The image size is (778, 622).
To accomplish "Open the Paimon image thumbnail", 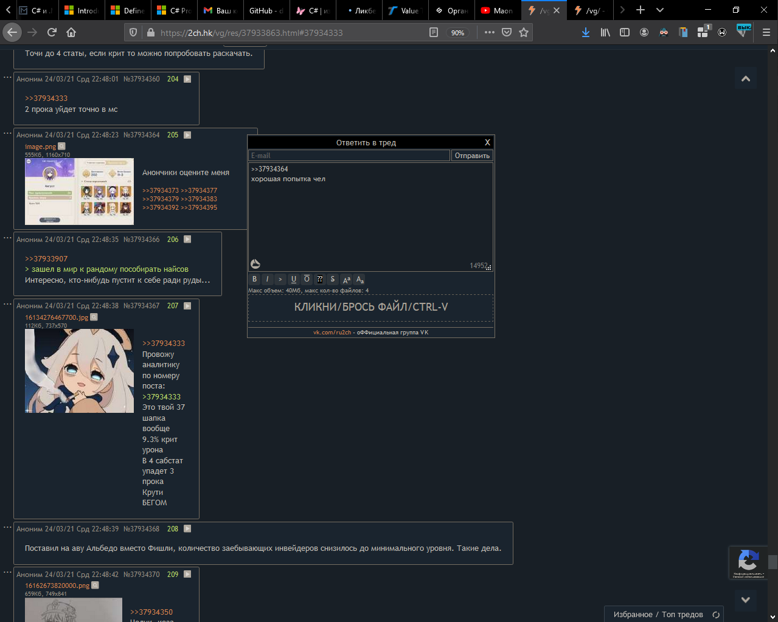I will tap(79, 371).
